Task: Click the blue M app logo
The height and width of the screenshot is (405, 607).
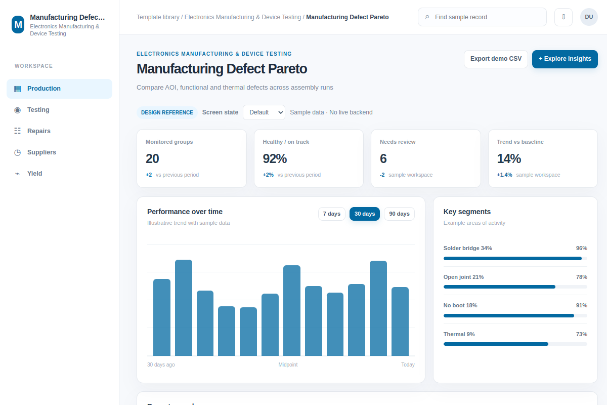Action: tap(18, 24)
